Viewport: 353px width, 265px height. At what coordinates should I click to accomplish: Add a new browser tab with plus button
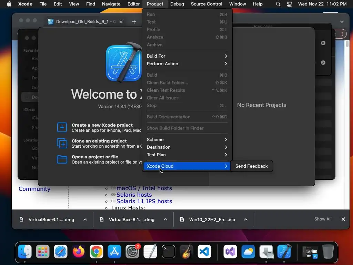point(134,22)
